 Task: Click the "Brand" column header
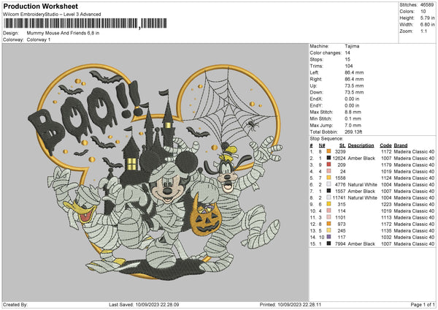401,145
